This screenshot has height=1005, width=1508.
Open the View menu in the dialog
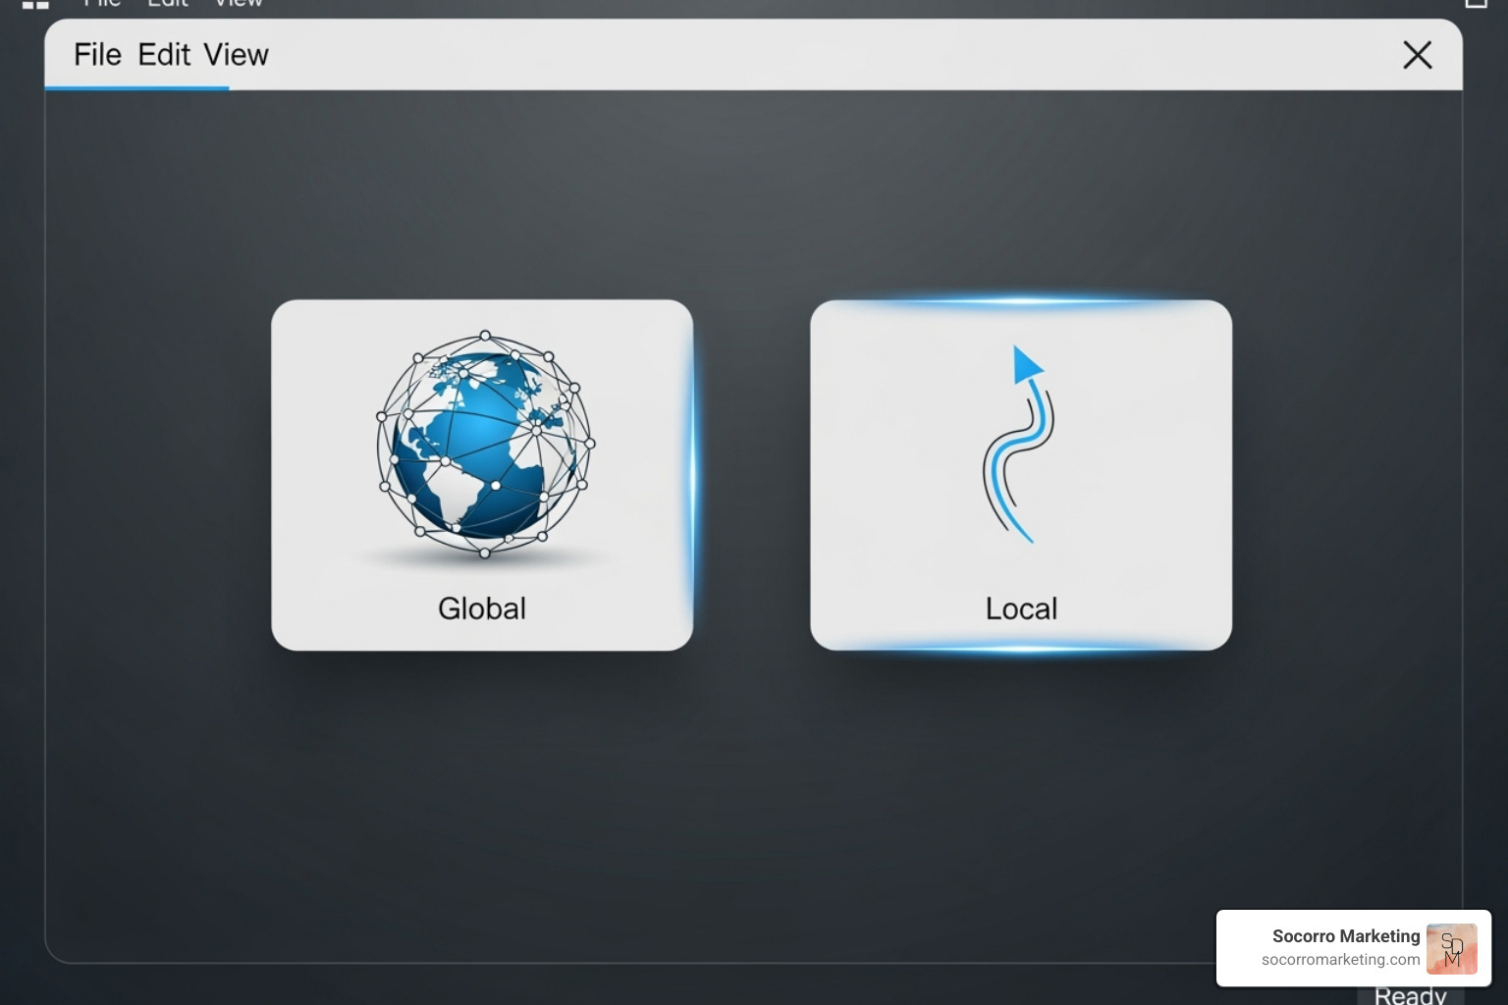(236, 55)
